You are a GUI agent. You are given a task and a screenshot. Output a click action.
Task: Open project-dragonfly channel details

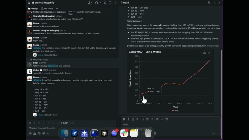click(43, 2)
